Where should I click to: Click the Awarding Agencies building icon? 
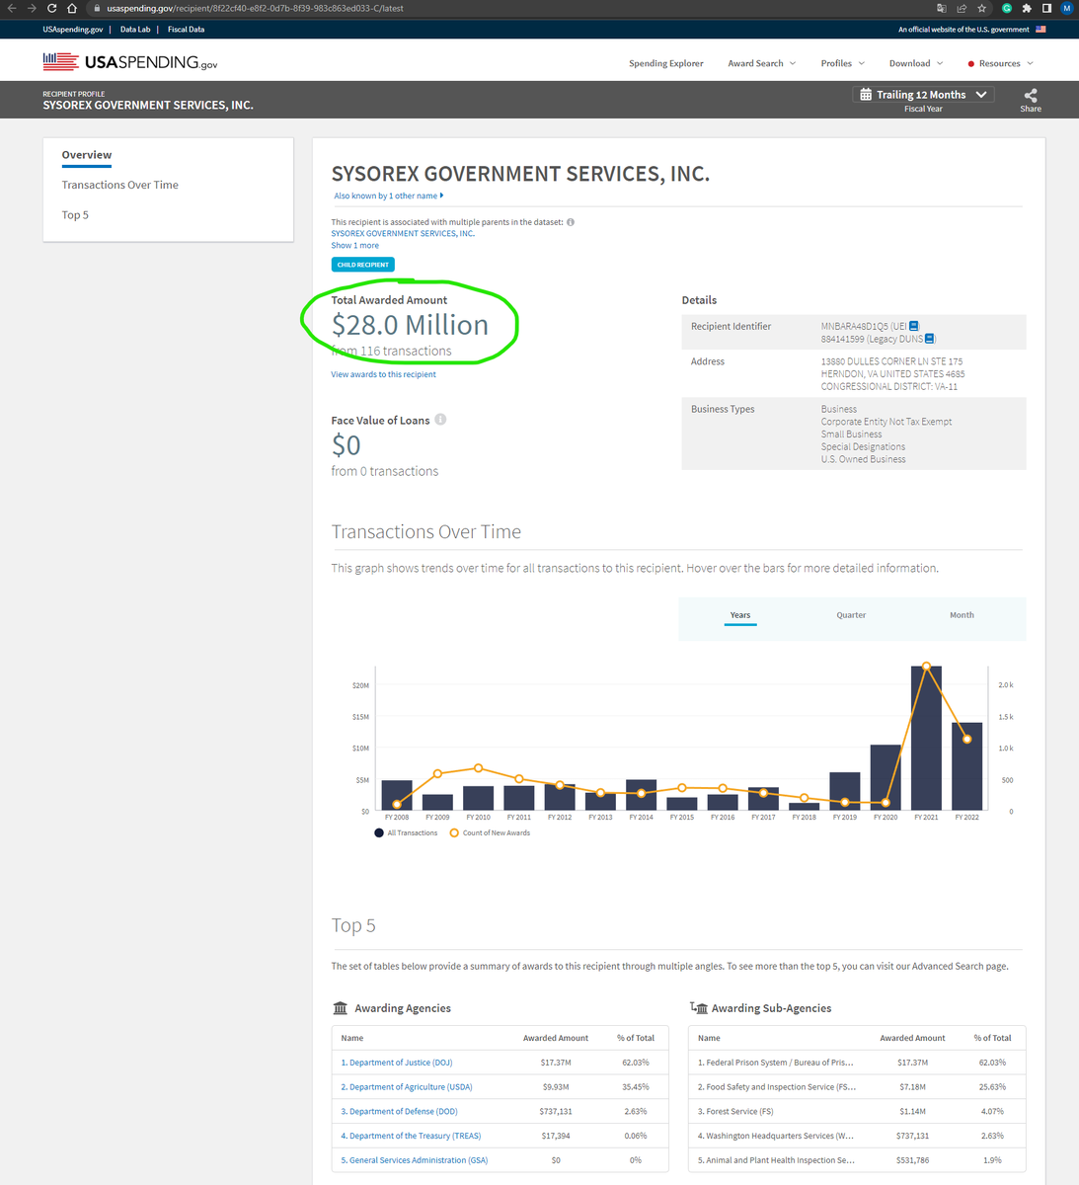click(x=341, y=1008)
